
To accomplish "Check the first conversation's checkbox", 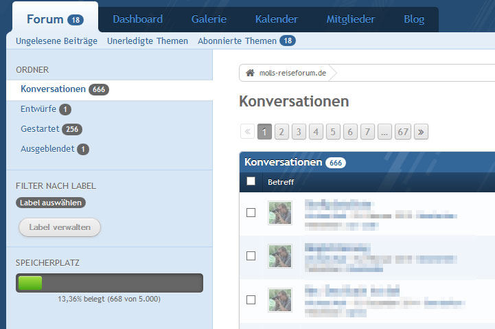I will (x=251, y=213).
